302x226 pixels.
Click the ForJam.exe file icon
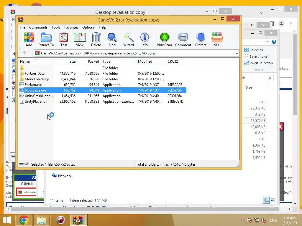tap(22, 84)
